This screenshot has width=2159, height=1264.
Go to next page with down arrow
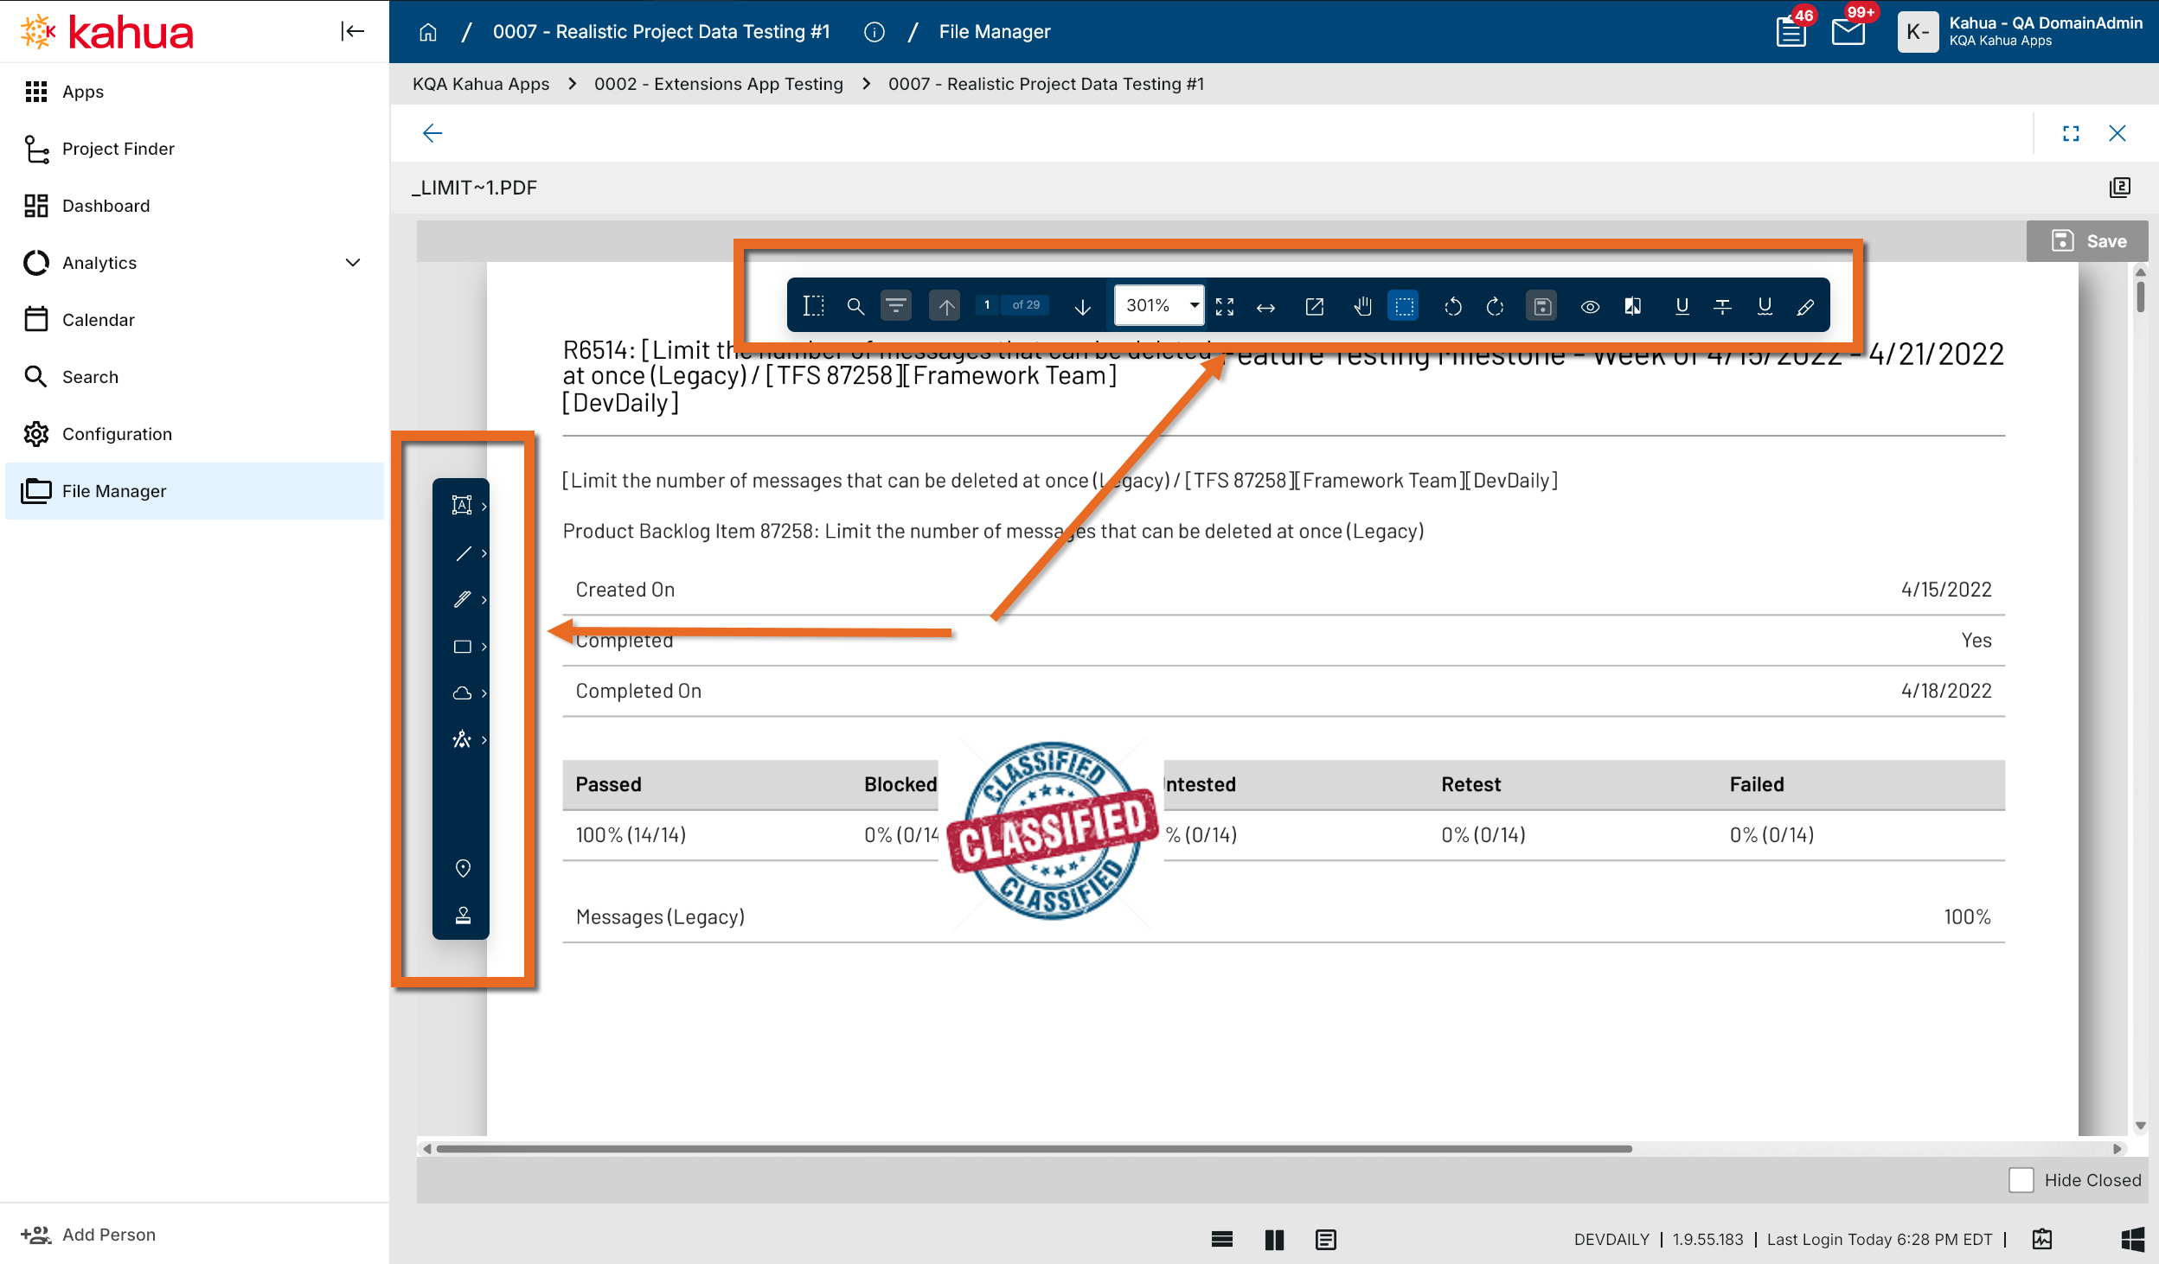1082,306
